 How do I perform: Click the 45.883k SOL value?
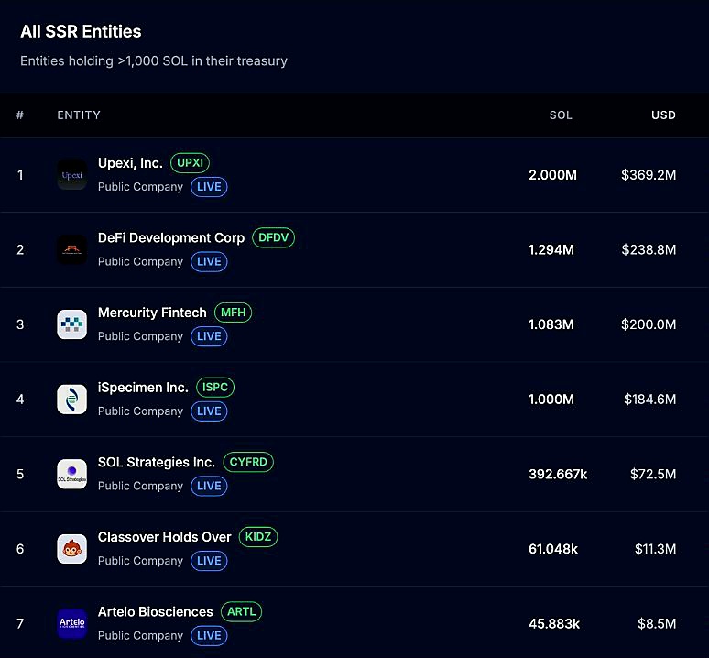coord(554,624)
